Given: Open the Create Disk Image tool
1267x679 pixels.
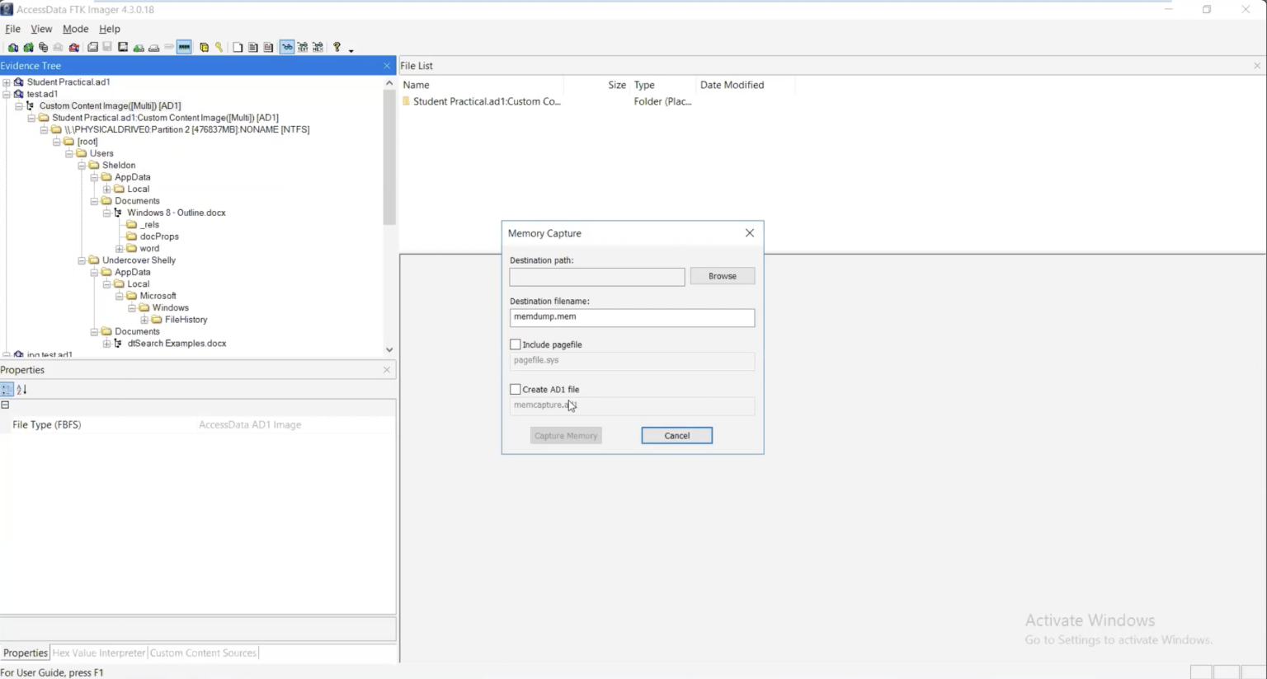Looking at the screenshot, I should pyautogui.click(x=93, y=47).
